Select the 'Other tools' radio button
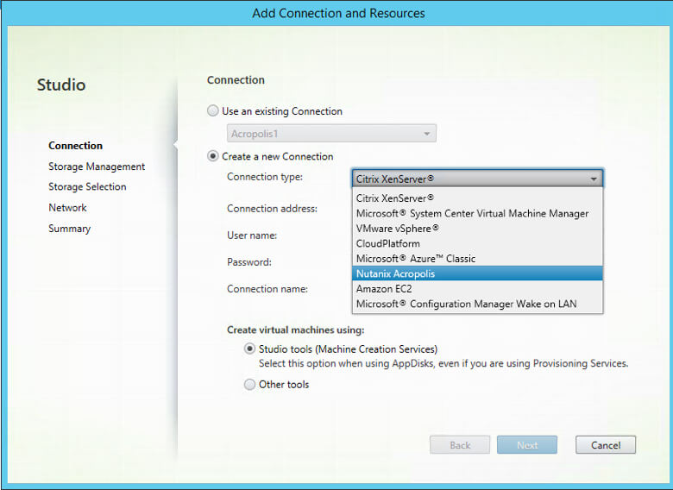 tap(250, 385)
